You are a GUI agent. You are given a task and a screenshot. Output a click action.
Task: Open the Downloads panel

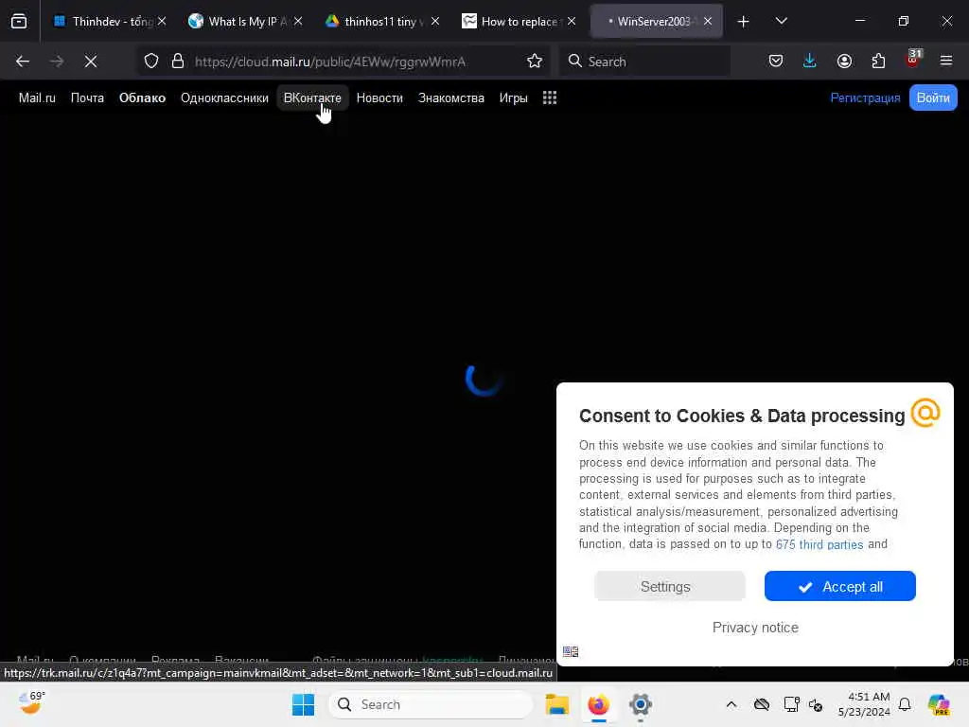point(810,62)
